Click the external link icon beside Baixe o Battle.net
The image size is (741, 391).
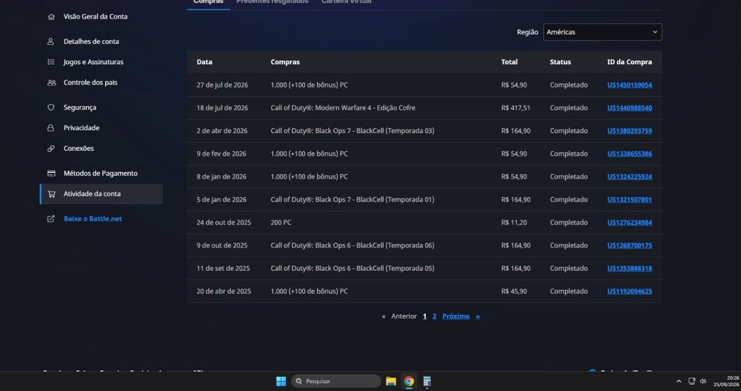(51, 219)
